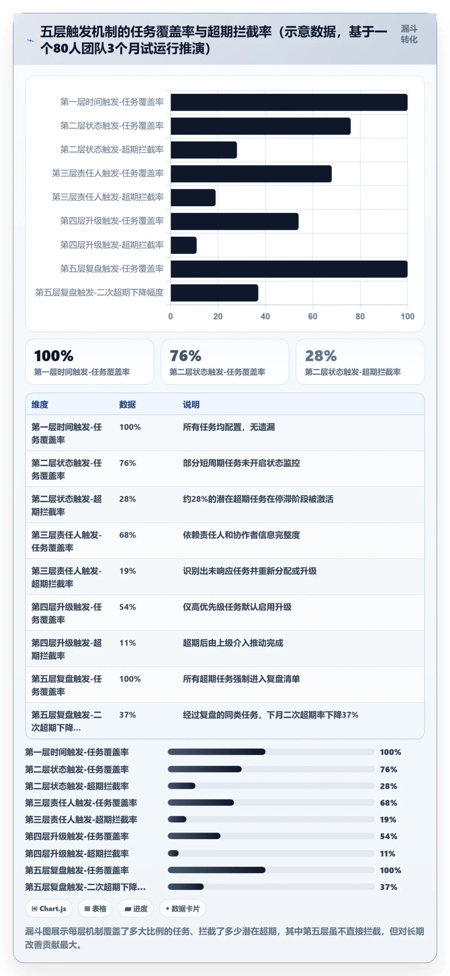Click the chart bar for 第三层责任人触发-超期拦截率
450x976 pixels.
(193, 197)
